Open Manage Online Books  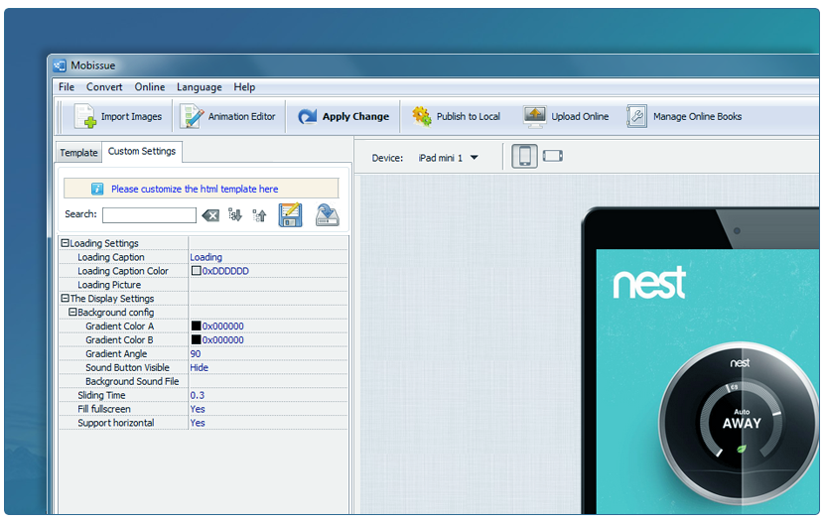683,116
